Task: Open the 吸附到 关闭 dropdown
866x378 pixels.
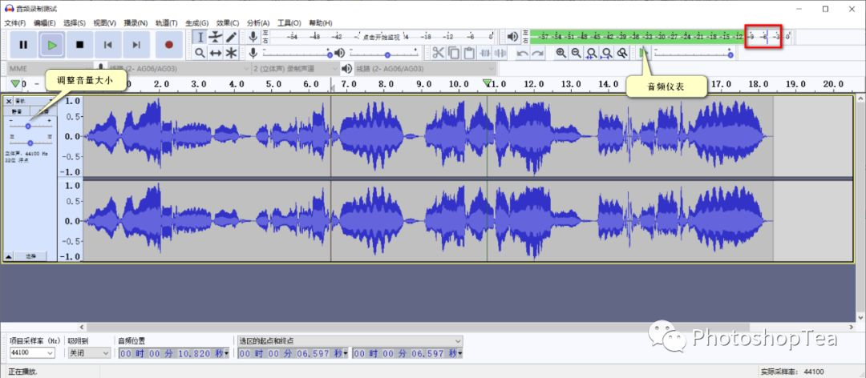Action: pyautogui.click(x=89, y=353)
